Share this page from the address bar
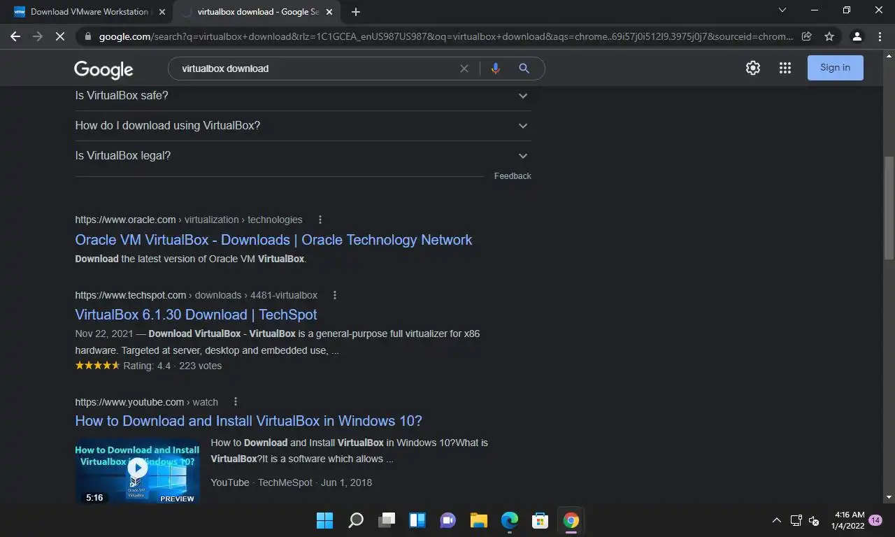 [x=806, y=36]
